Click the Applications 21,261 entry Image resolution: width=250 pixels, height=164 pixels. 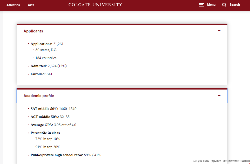[x=47, y=44]
